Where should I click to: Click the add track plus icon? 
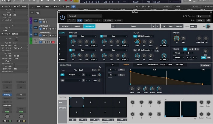click(x=32, y=13)
